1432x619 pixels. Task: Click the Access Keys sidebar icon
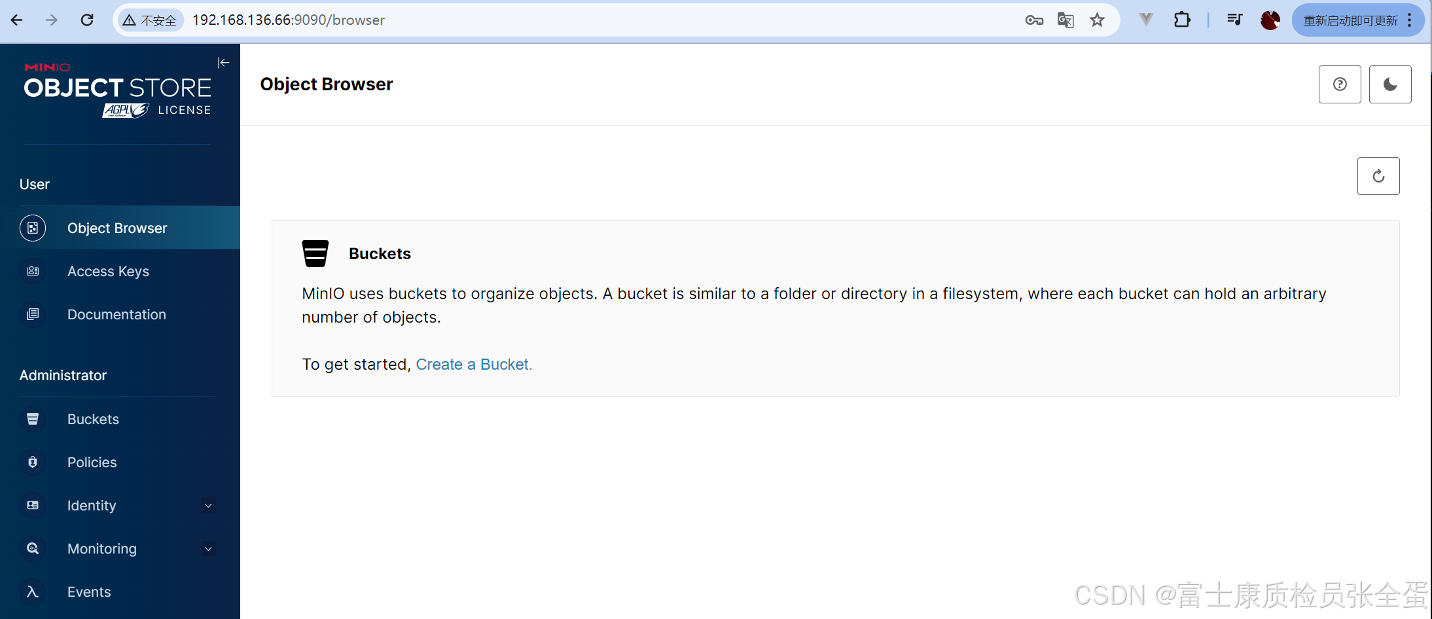pos(33,271)
